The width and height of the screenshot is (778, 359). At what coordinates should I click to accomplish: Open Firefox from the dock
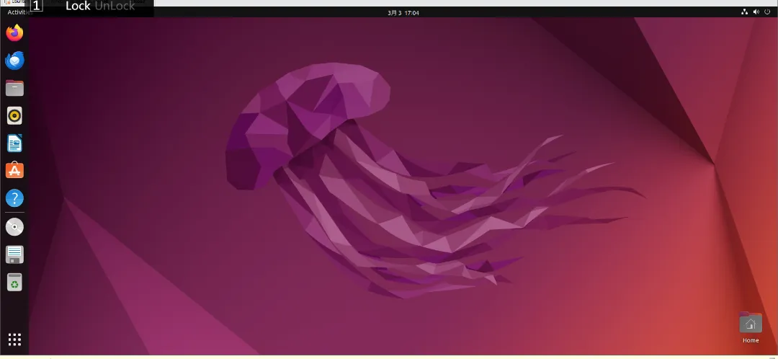click(14, 33)
